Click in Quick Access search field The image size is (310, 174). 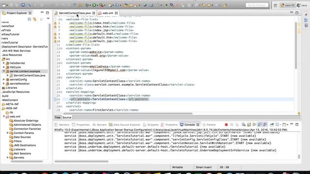point(257,5)
